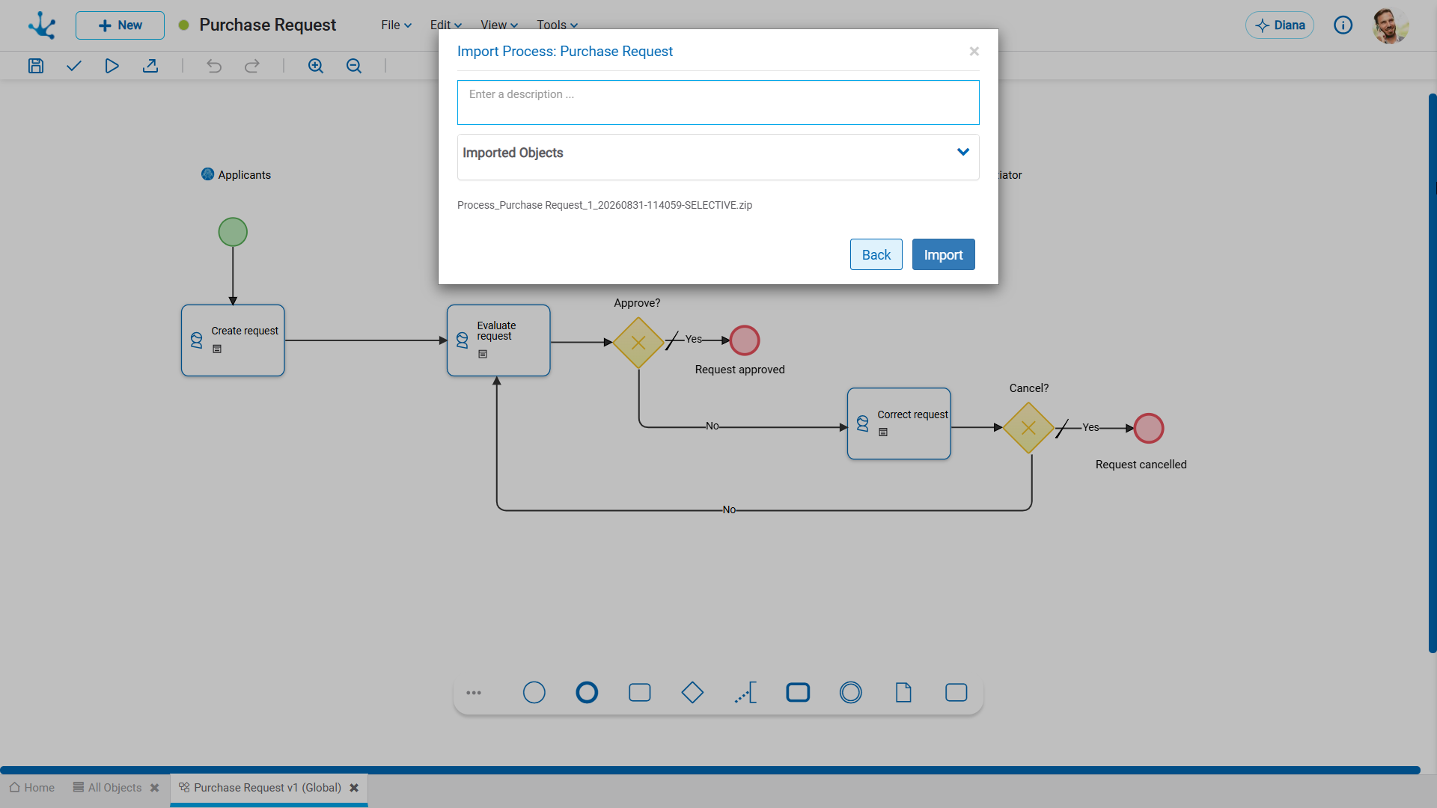Viewport: 1437px width, 808px height.
Task: Click the Validate checkmark icon
Action: click(x=73, y=66)
